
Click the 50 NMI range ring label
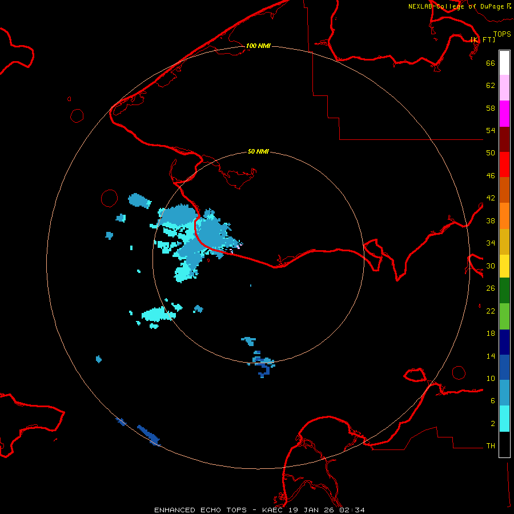pyautogui.click(x=258, y=151)
